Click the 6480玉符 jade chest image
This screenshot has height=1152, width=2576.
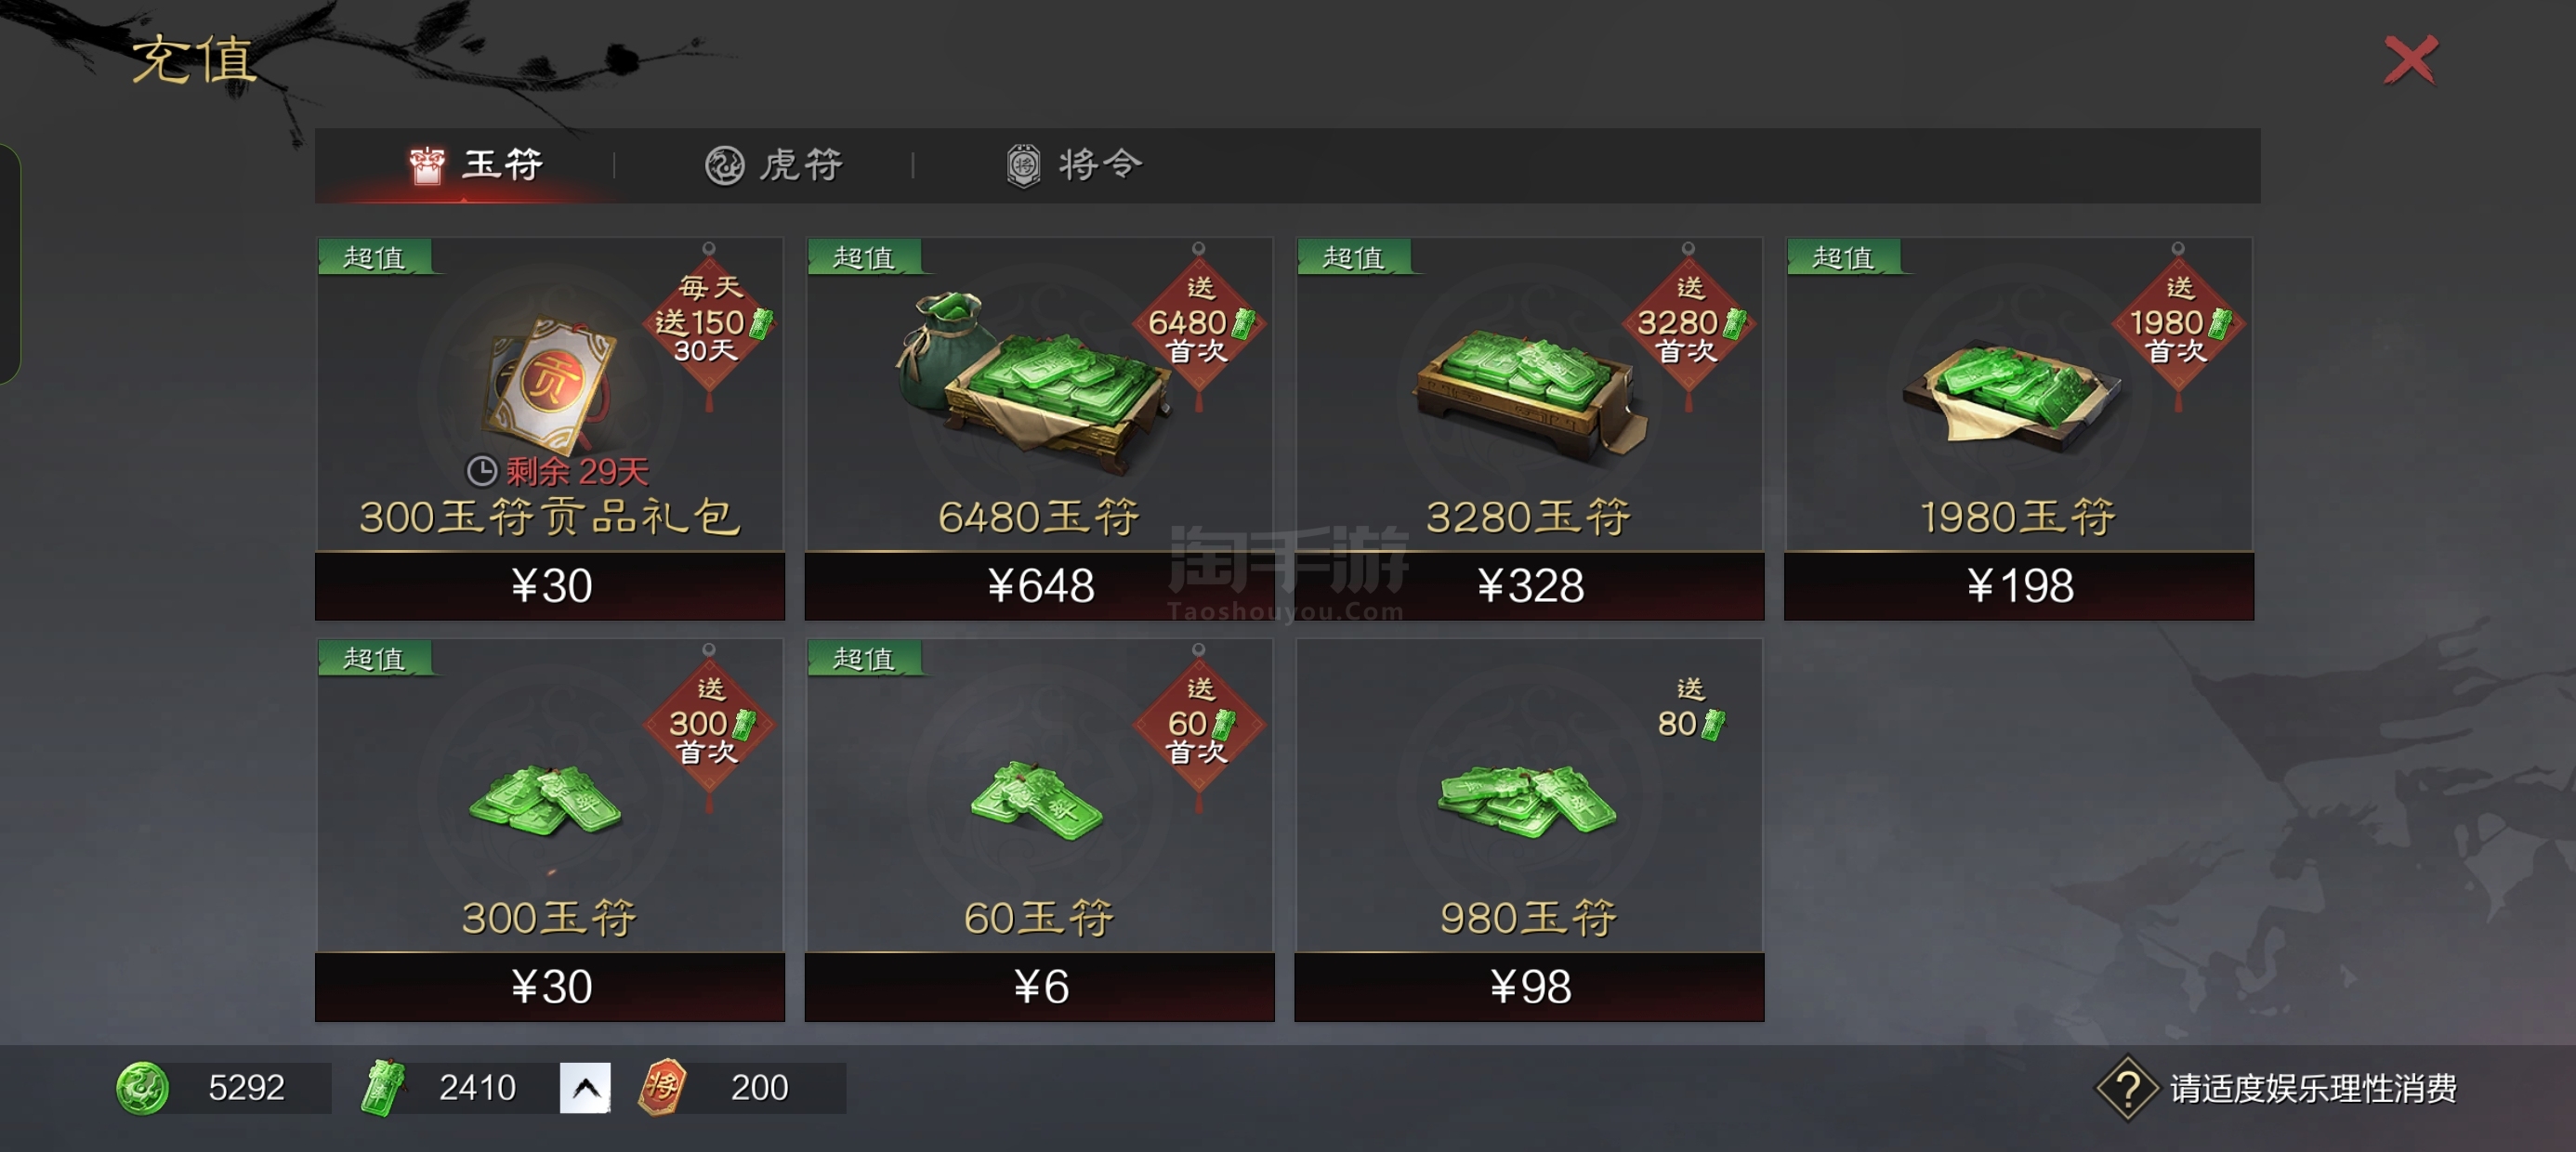click(x=1034, y=379)
